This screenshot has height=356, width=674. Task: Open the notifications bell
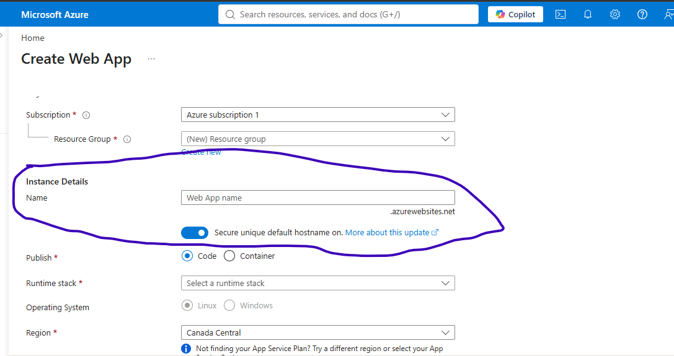588,15
